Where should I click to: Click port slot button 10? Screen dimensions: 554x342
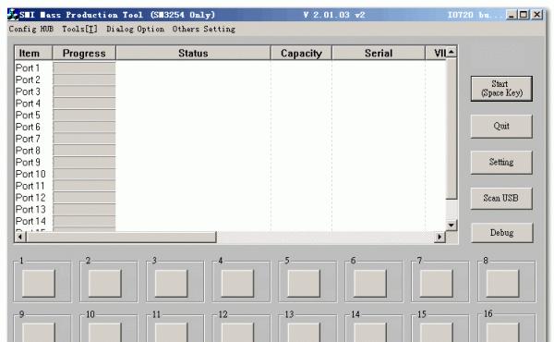tap(105, 333)
